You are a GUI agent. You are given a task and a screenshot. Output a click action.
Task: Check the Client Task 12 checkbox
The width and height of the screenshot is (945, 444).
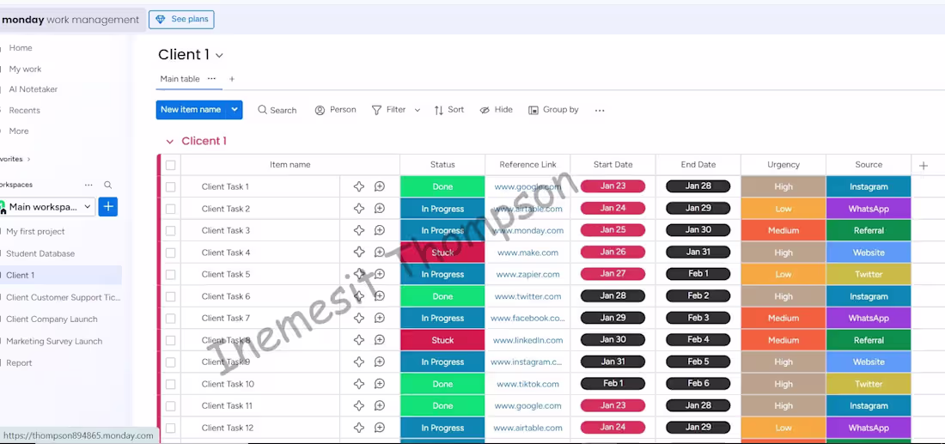click(x=171, y=429)
